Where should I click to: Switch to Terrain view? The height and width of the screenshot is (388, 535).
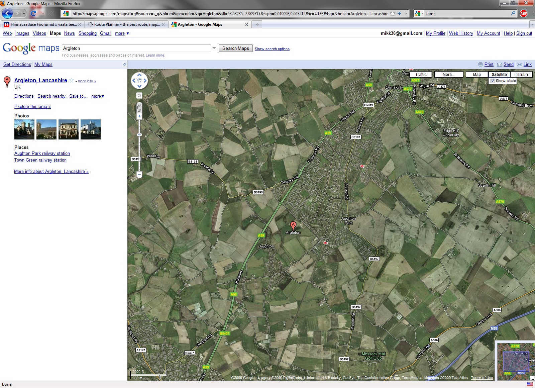[521, 75]
